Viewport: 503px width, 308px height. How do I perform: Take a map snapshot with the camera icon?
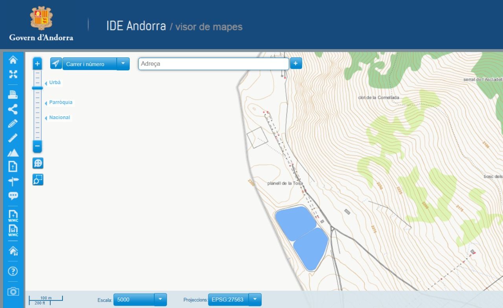13,291
